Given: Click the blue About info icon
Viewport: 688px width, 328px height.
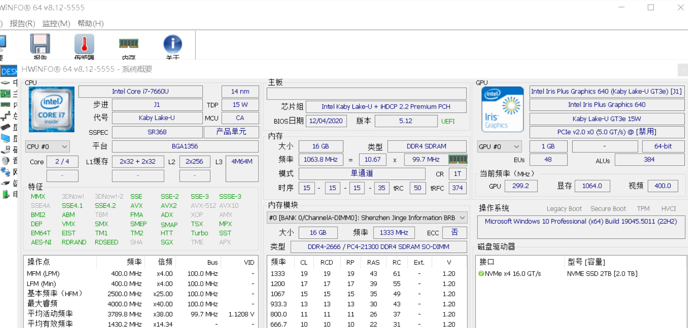Looking at the screenshot, I should tap(173, 45).
